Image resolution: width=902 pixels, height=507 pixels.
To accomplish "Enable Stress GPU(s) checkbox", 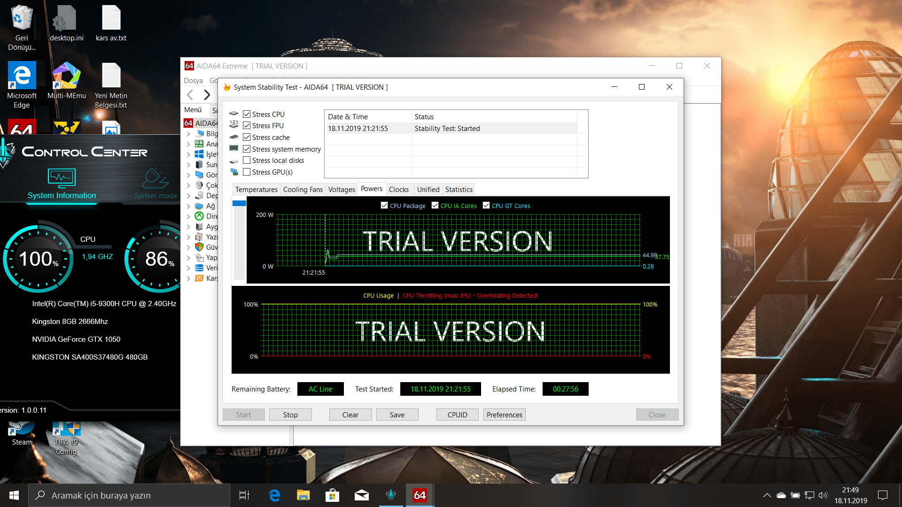I will 247,172.
